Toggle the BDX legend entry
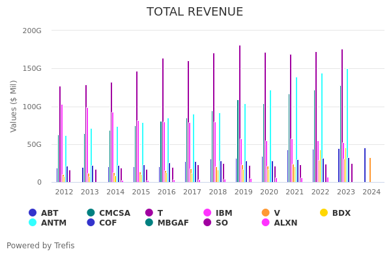Viewport: 391px width, 260px height. click(341, 213)
